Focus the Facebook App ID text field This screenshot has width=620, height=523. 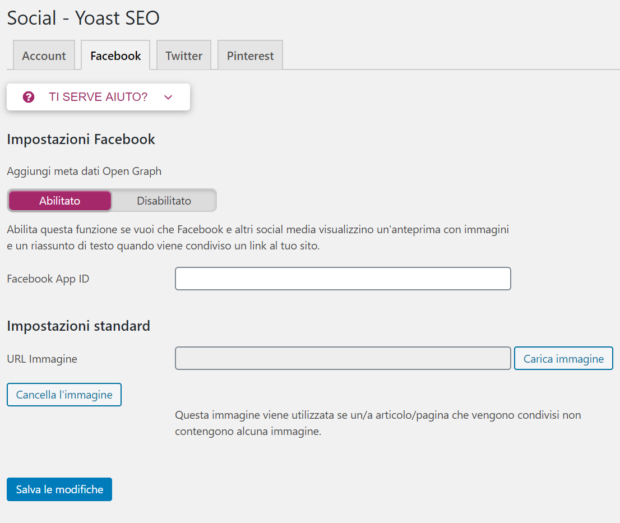click(343, 279)
